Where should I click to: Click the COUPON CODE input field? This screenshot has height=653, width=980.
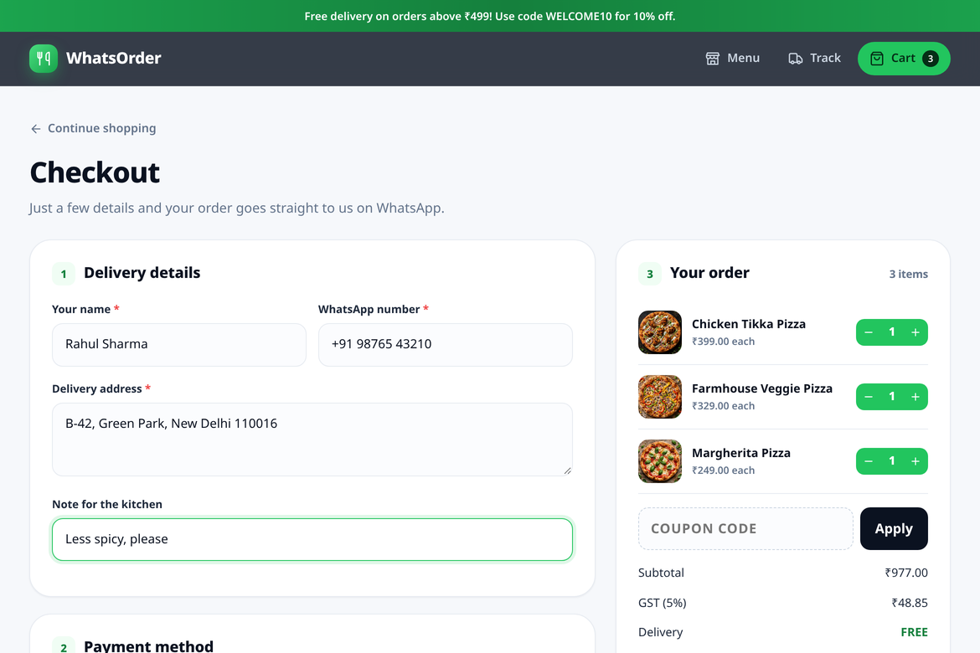(x=745, y=528)
